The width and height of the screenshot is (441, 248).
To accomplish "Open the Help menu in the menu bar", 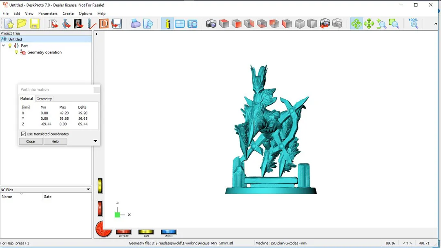I will point(101,13).
